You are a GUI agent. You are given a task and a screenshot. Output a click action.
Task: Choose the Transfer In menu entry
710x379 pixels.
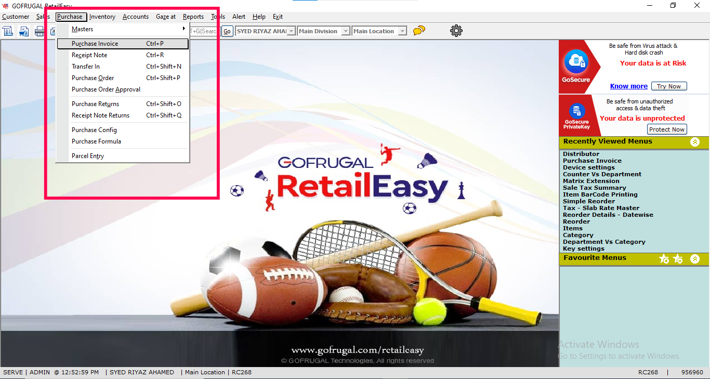click(122, 67)
